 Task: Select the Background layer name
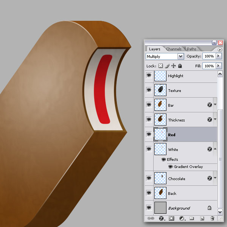tap(179, 208)
